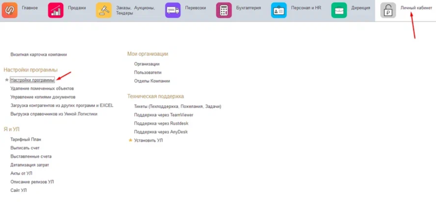Screen dimensions: 436x202
Task: Click the Личный кабинет lock icon
Action: (388, 10)
